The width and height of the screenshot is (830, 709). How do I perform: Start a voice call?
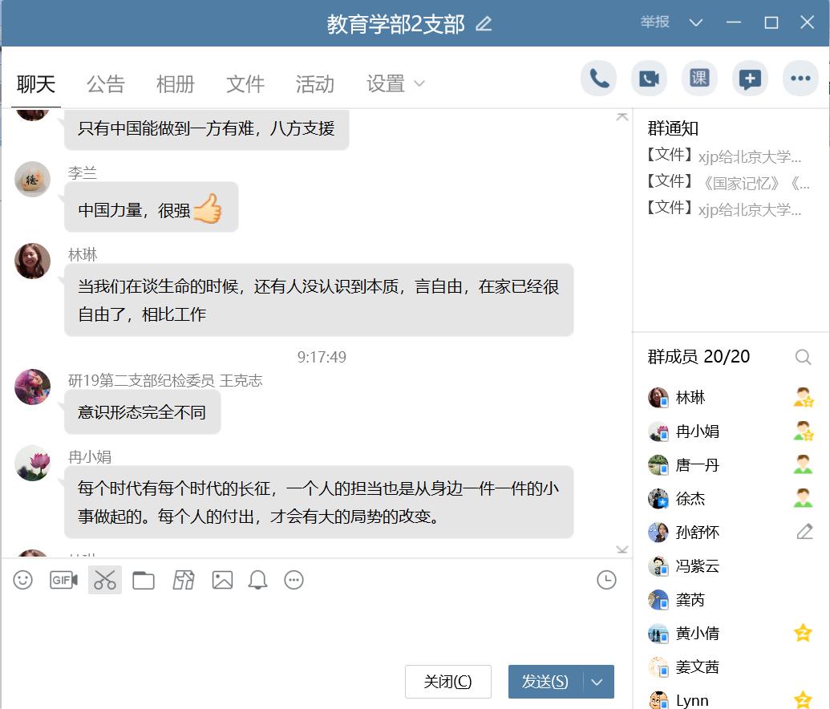[x=598, y=78]
